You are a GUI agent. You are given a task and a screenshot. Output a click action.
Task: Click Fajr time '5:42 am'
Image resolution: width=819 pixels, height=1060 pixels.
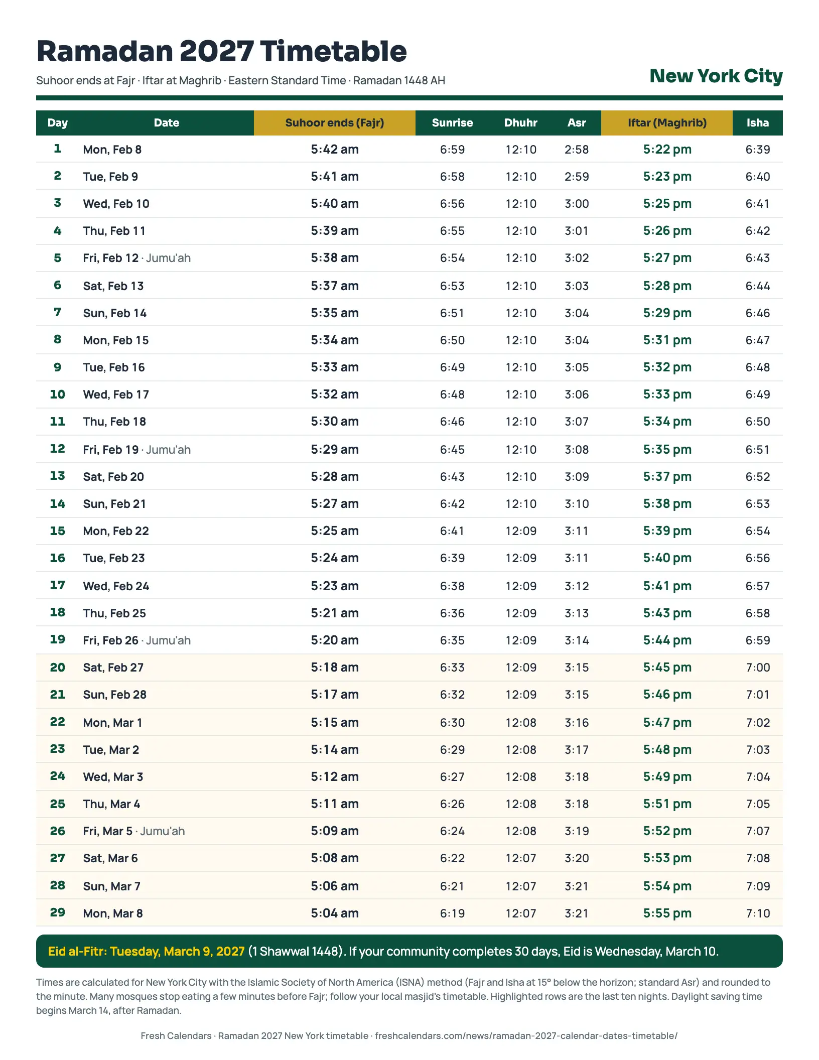pyautogui.click(x=335, y=150)
